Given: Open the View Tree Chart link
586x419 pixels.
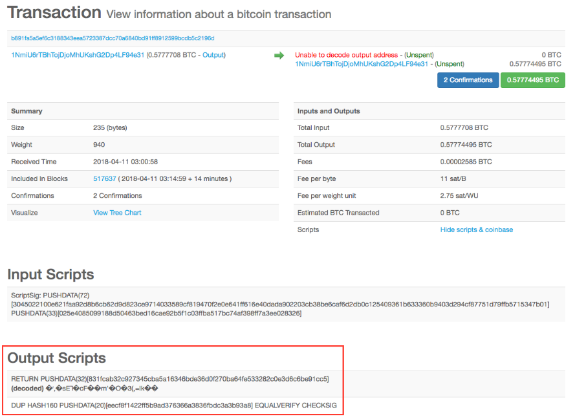Looking at the screenshot, I should click(117, 213).
